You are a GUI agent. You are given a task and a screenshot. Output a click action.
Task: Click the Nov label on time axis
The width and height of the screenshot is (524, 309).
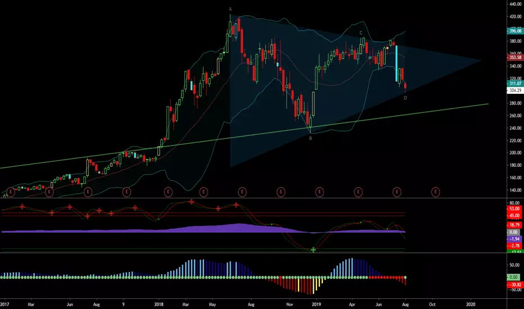[x=290, y=305]
